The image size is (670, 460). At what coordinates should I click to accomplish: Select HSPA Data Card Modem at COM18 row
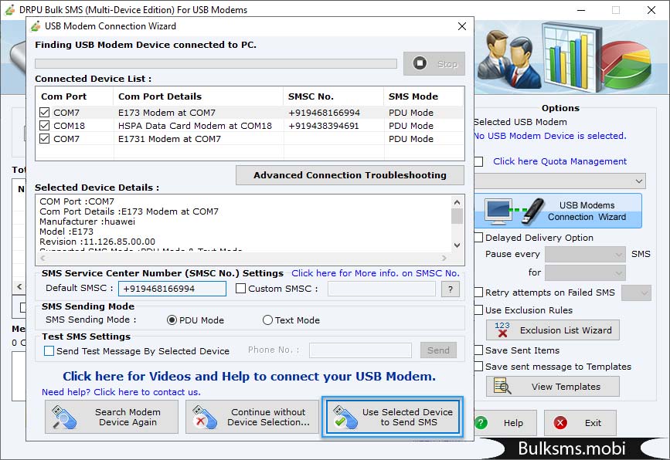[250, 126]
